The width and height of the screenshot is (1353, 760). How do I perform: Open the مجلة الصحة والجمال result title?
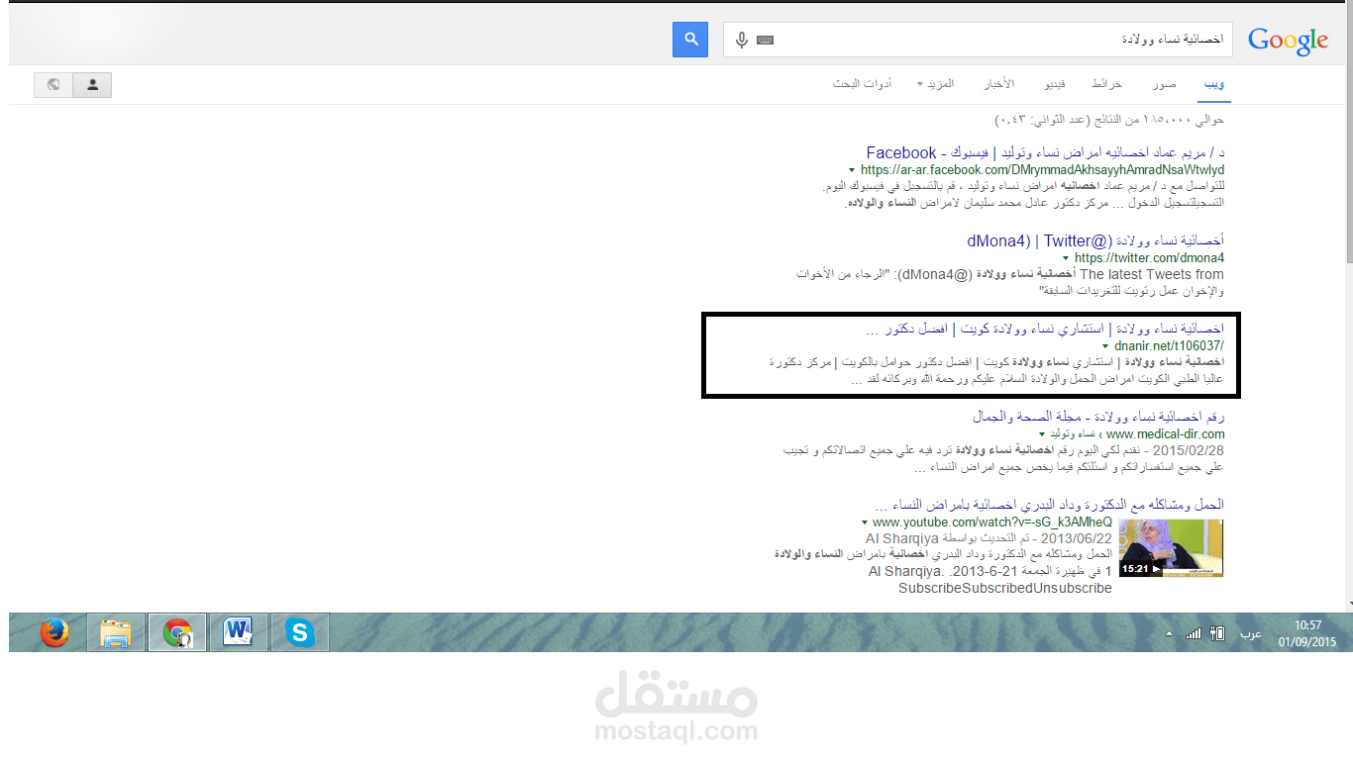point(1098,417)
